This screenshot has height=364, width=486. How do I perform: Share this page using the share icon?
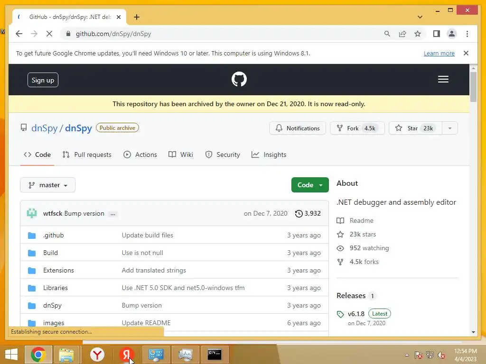(x=402, y=34)
